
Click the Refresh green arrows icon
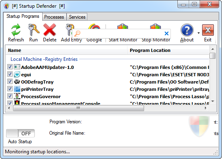16,30
